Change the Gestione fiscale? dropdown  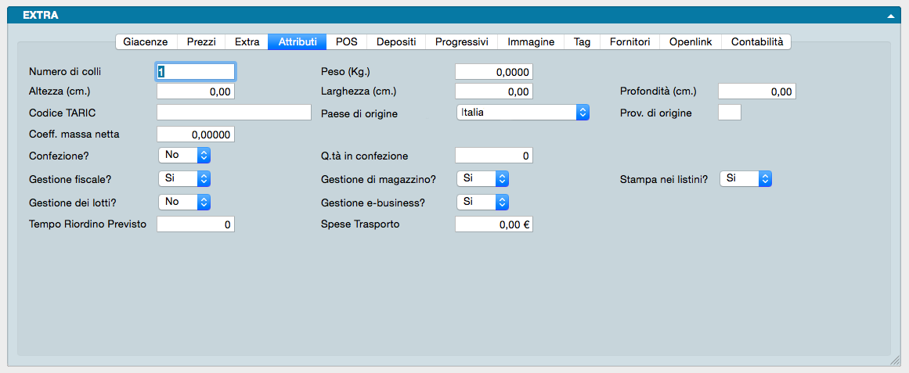[184, 178]
